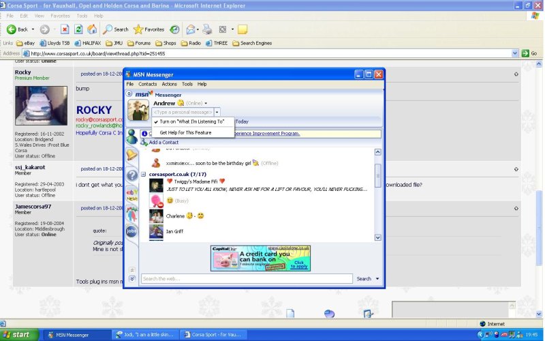
Task: Open the IE History clock icon
Action: [174, 29]
